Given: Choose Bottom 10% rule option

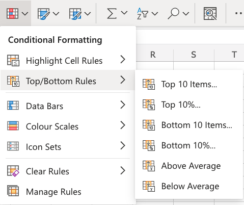Looking at the screenshot, I should (189, 145).
